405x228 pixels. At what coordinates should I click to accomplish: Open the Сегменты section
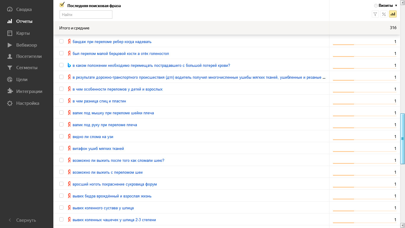[27, 68]
